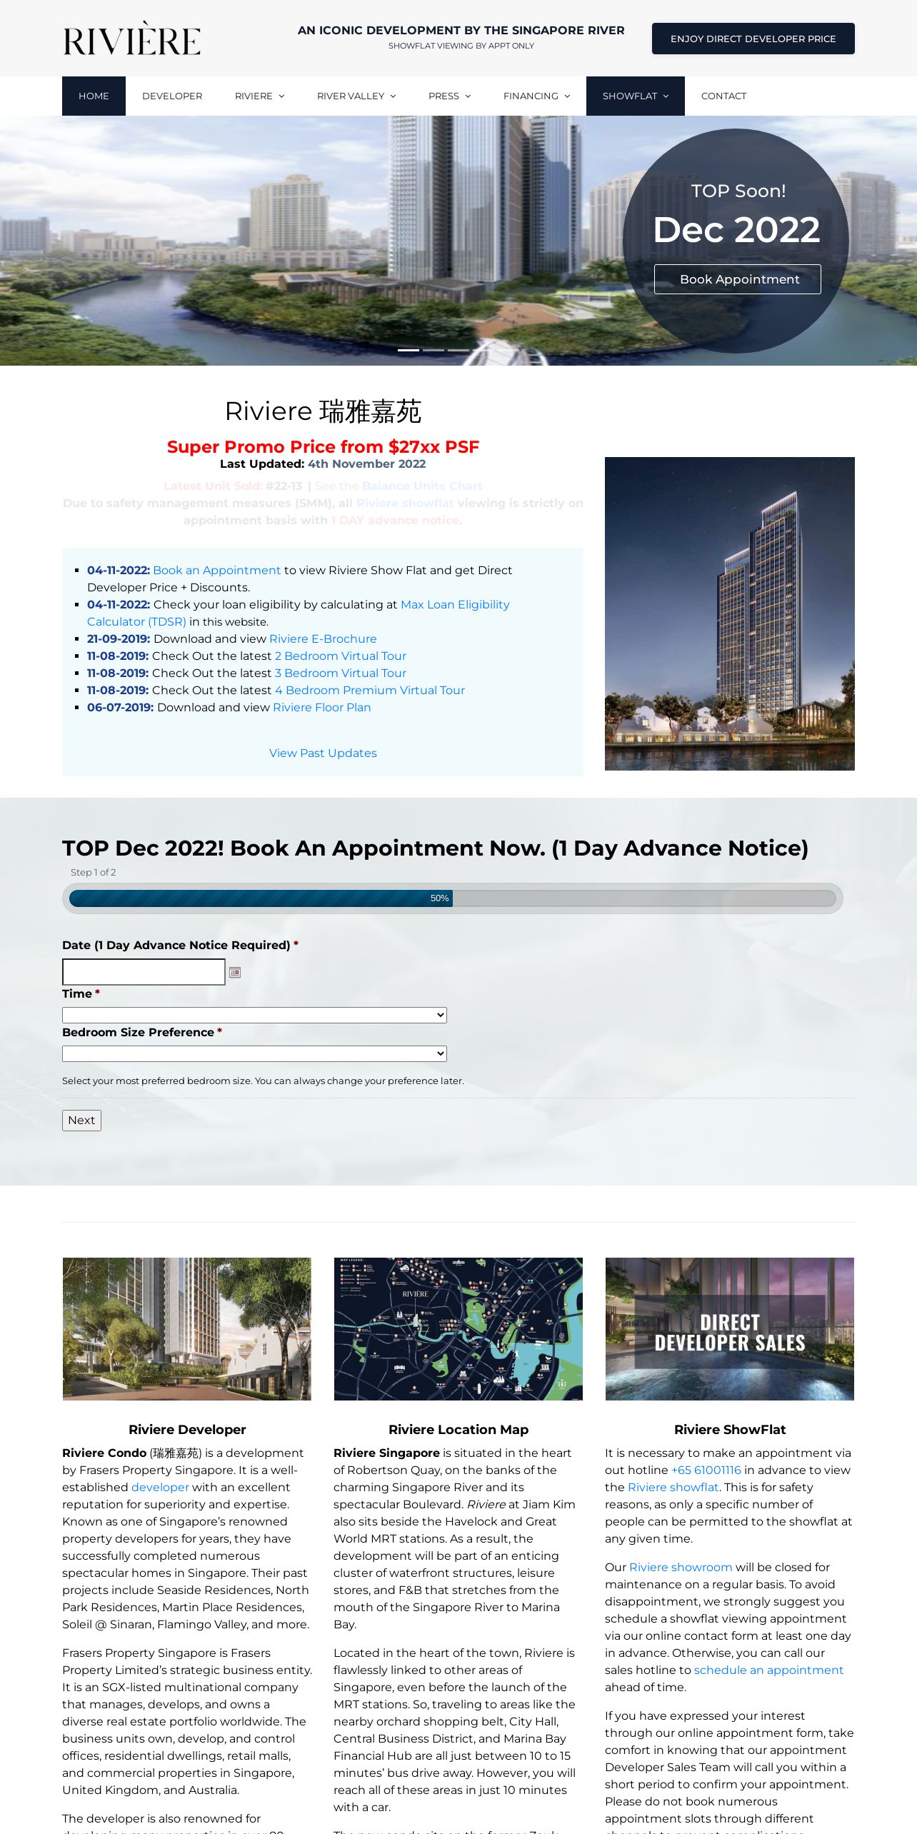The width and height of the screenshot is (917, 1834).
Task: Click Book Appointment in hero banner
Action: (x=738, y=279)
